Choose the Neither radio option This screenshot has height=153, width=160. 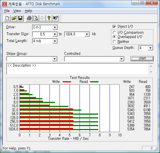point(114,41)
